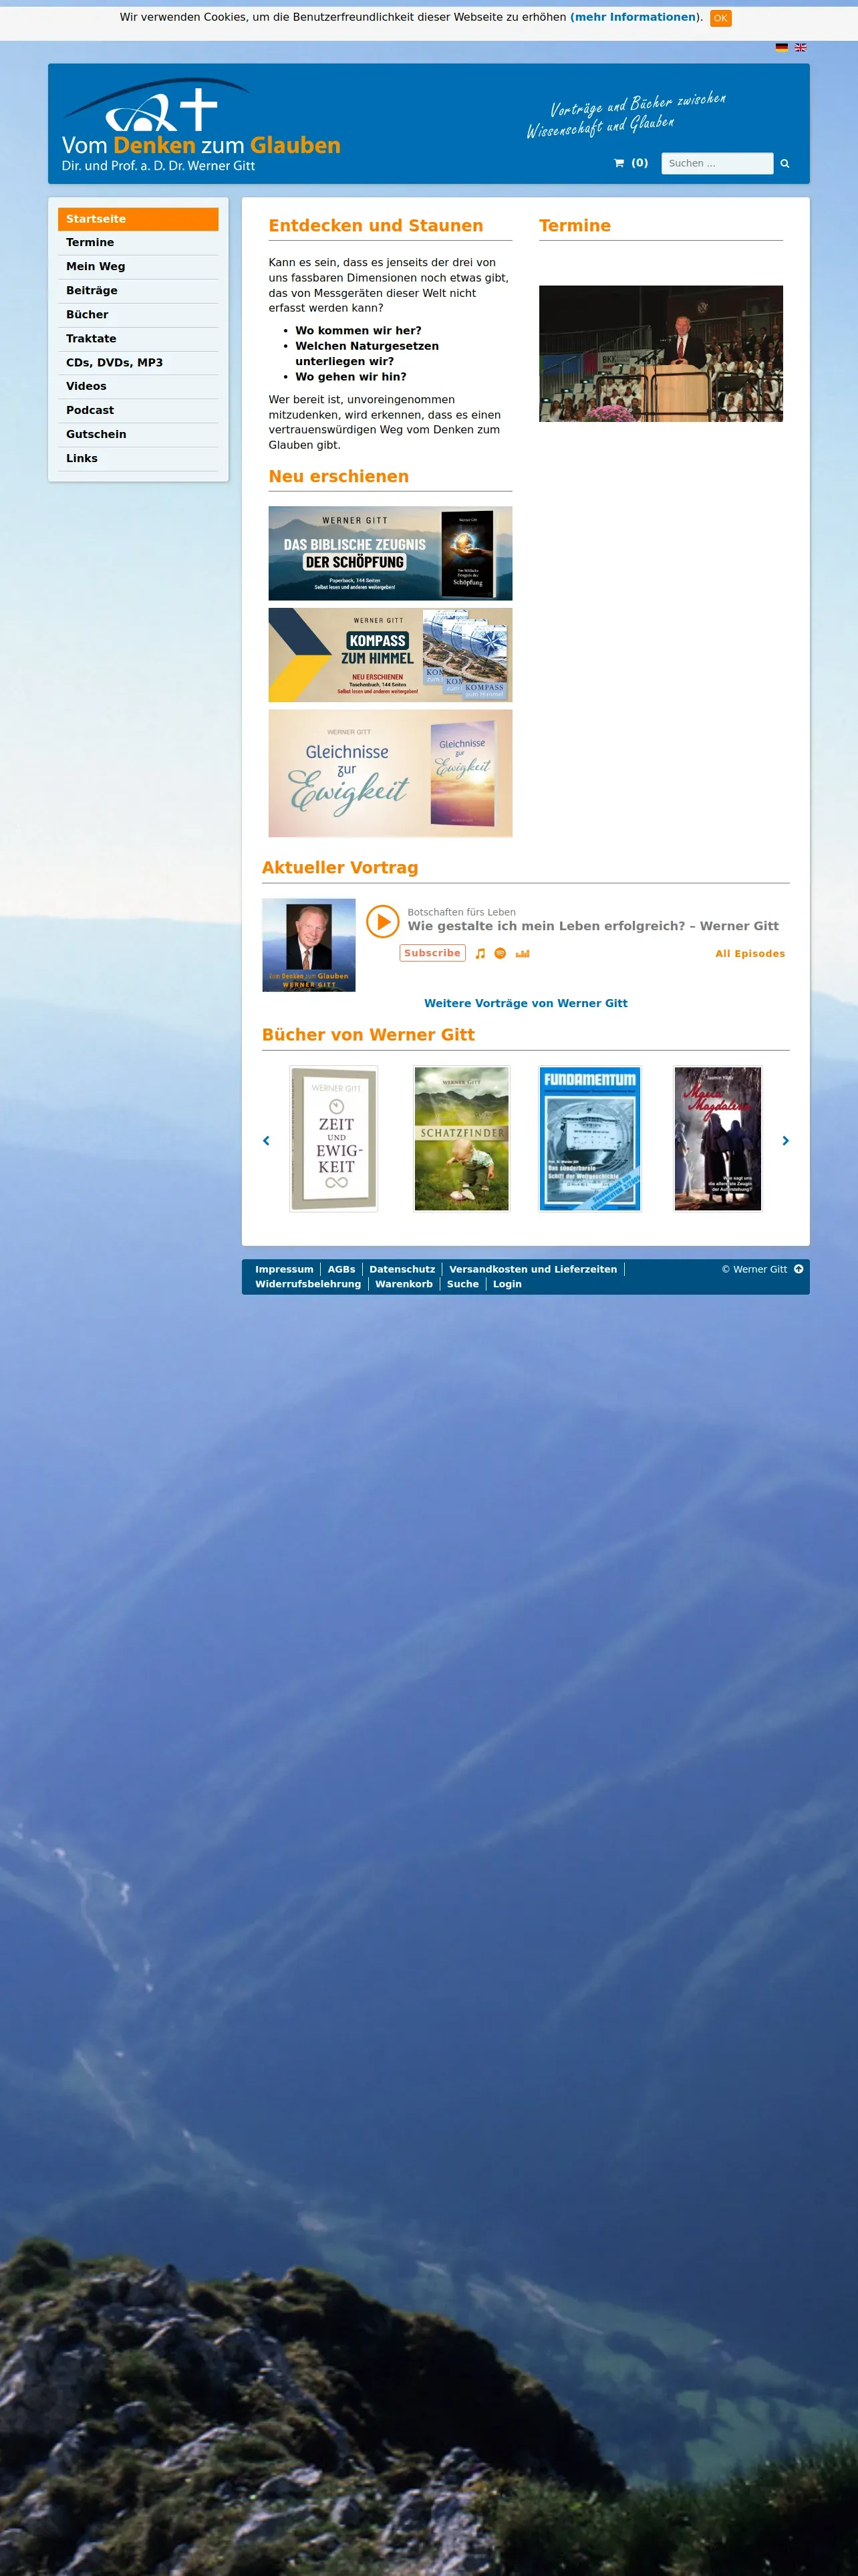Open the All Episodes link
Screen dimensions: 858x2576
click(750, 954)
